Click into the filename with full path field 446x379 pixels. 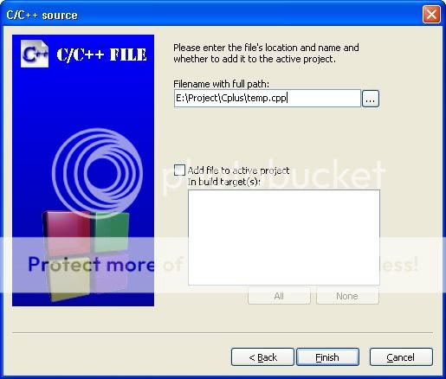[x=268, y=99]
